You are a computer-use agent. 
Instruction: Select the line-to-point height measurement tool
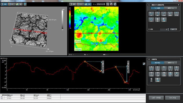pyautogui.click(x=170, y=68)
